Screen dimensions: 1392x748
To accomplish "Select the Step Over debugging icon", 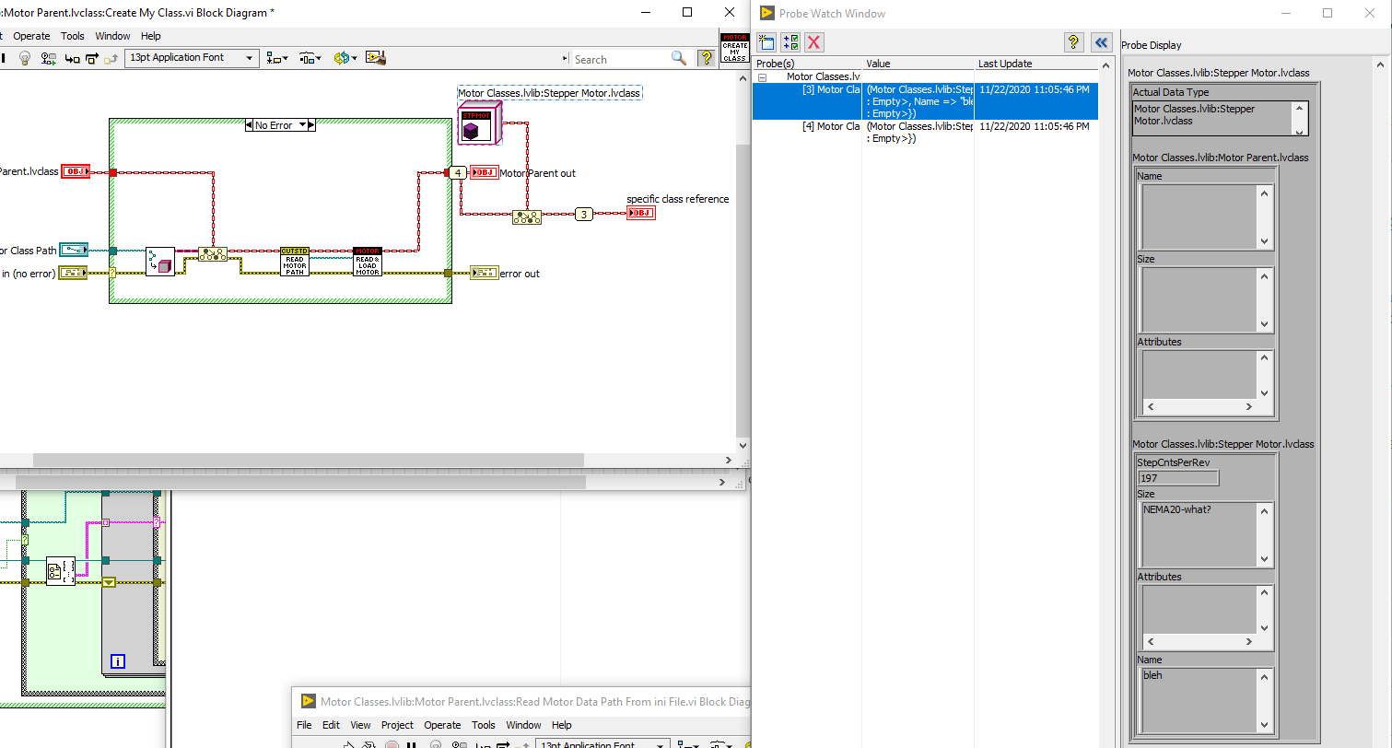I will click(x=90, y=57).
